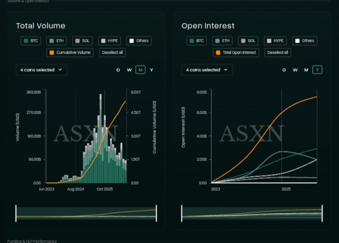Screen dimensions: 339x243
Task: Click the Open Interest range navigator strip
Action: point(252,214)
